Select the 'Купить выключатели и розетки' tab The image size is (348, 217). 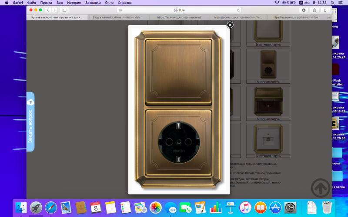57,17
